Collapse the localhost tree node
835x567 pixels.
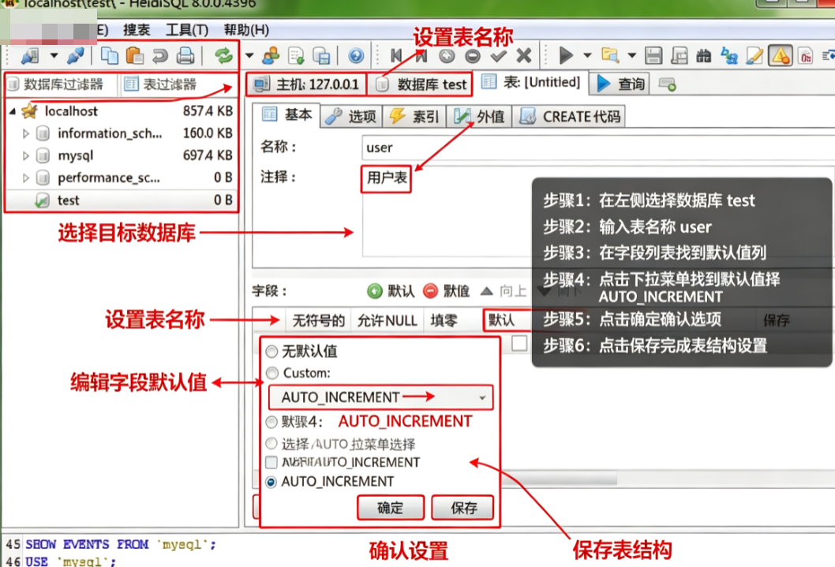pyautogui.click(x=13, y=111)
